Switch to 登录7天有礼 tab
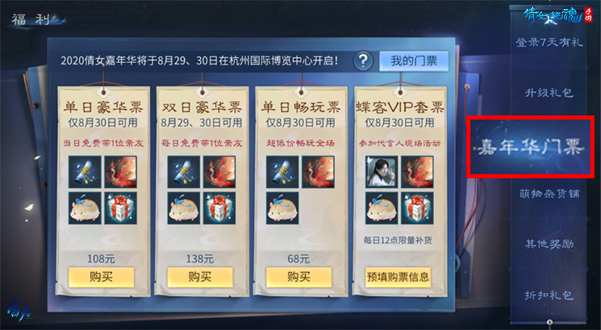The height and width of the screenshot is (330, 601). 549,42
